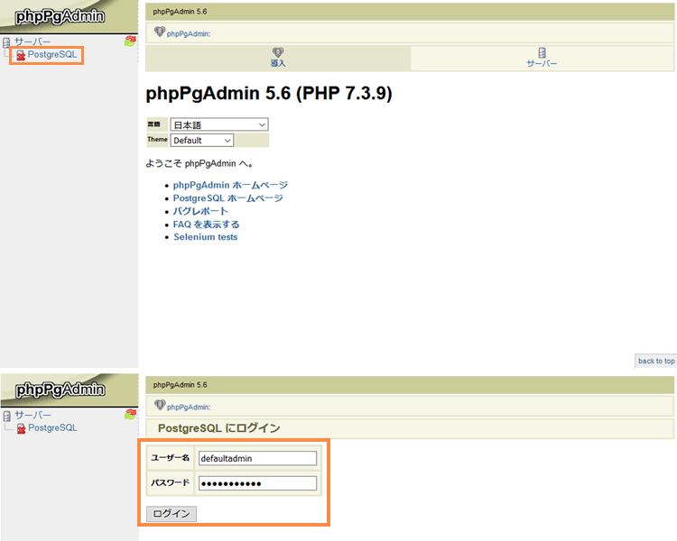Click the server icon on the サーバー tab
Viewport: 677px width, 541px height.
pos(542,52)
